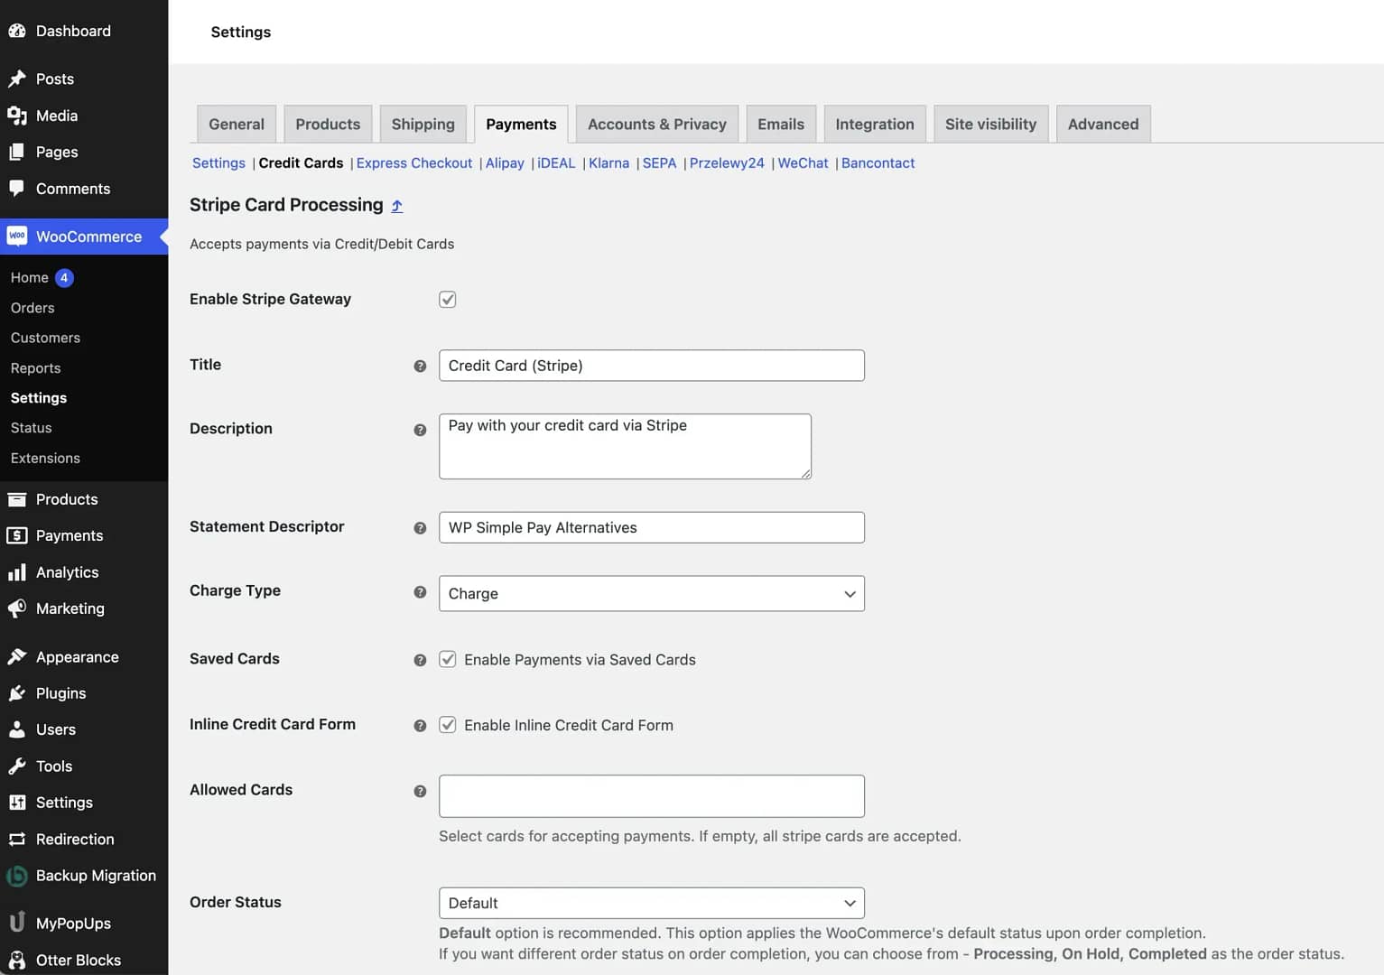The height and width of the screenshot is (975, 1384).
Task: Open WooCommerce Reports submenu item
Action: [36, 368]
